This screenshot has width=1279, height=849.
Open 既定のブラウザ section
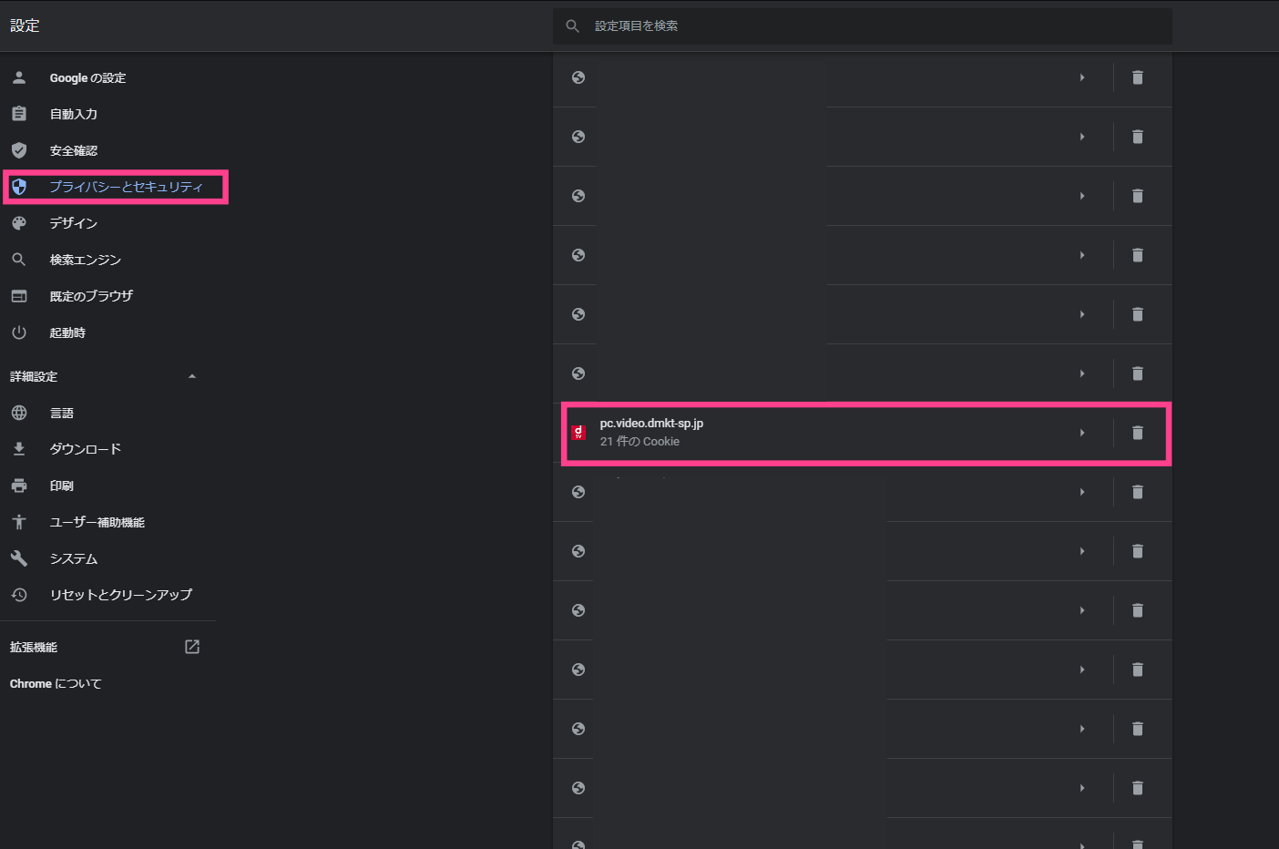[x=91, y=296]
